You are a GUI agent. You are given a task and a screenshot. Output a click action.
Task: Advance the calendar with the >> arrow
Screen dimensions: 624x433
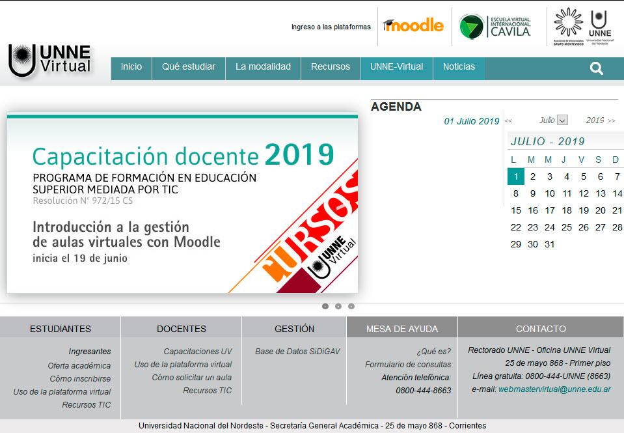pos(611,120)
